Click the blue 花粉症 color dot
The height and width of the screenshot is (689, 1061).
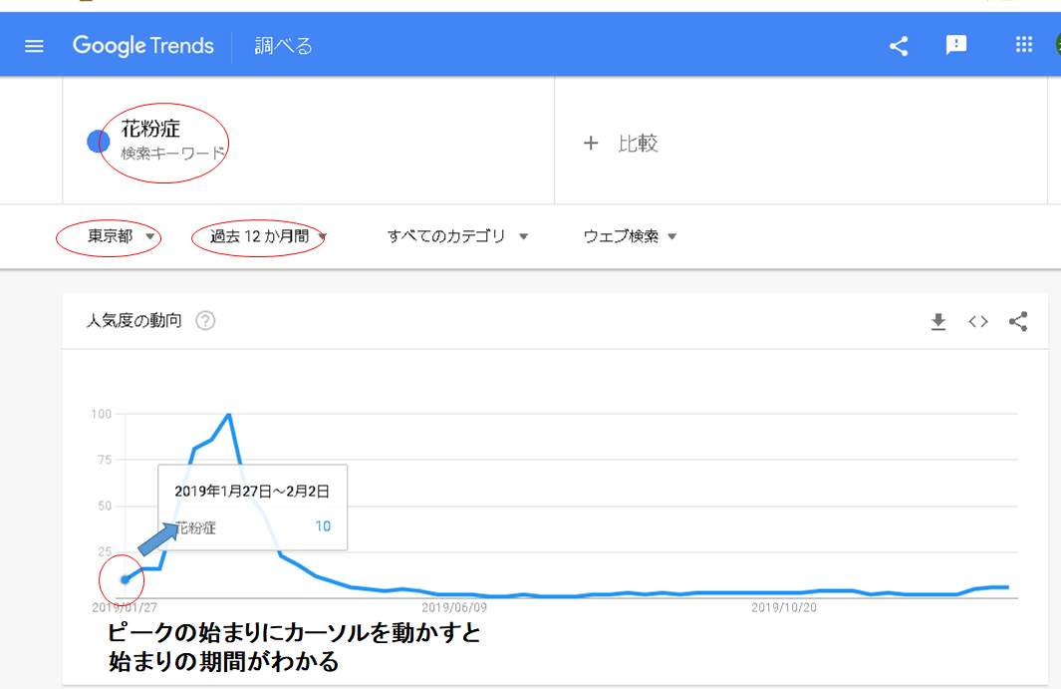pyautogui.click(x=98, y=142)
